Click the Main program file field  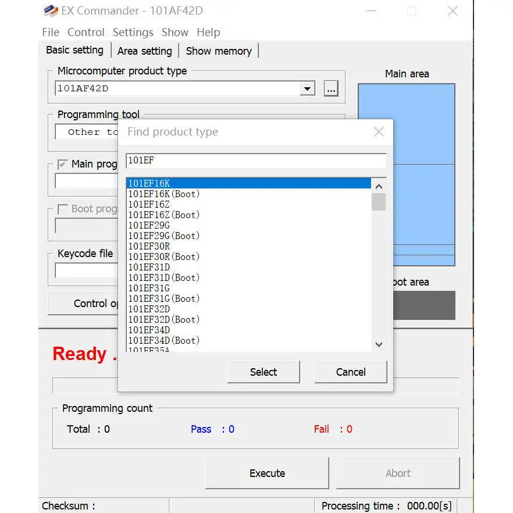coord(87,181)
